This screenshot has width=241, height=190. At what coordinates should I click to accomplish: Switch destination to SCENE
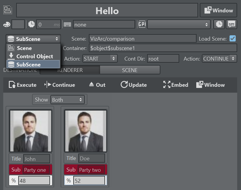click(130, 70)
